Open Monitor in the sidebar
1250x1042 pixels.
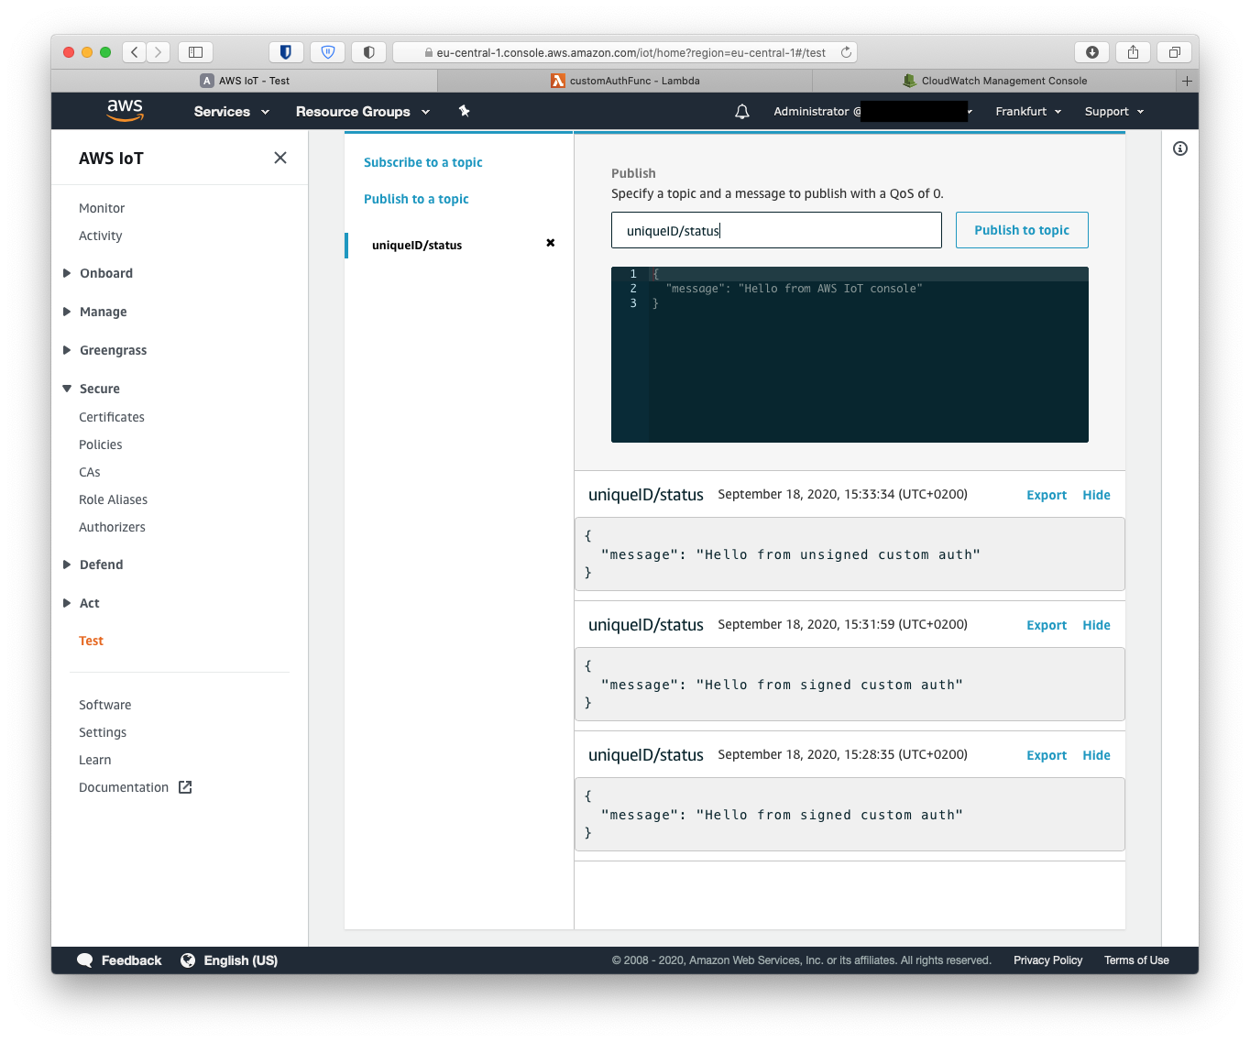click(102, 208)
